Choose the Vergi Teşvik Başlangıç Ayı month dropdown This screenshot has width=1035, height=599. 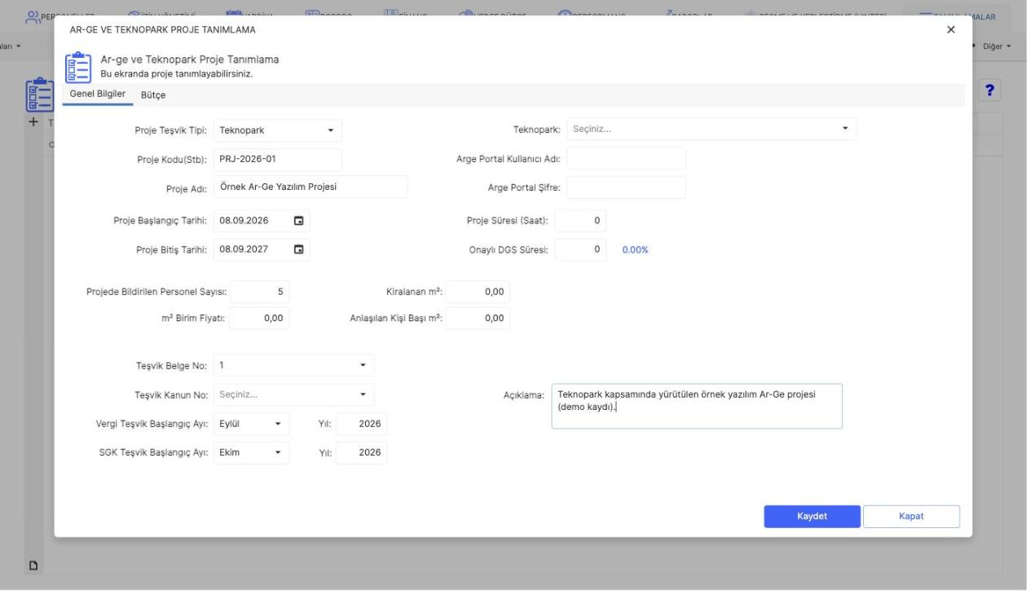[251, 424]
